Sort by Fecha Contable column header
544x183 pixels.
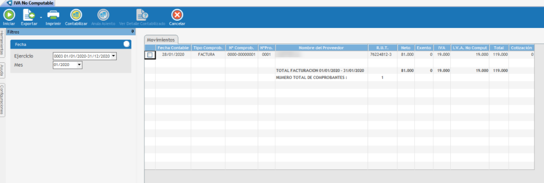click(173, 48)
